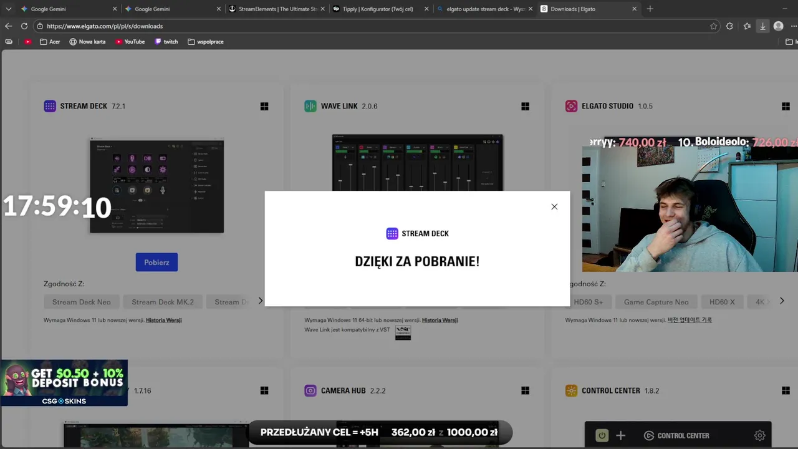Screen dimensions: 798x449
Task: View site information via the lock icon
Action: pyautogui.click(x=40, y=26)
